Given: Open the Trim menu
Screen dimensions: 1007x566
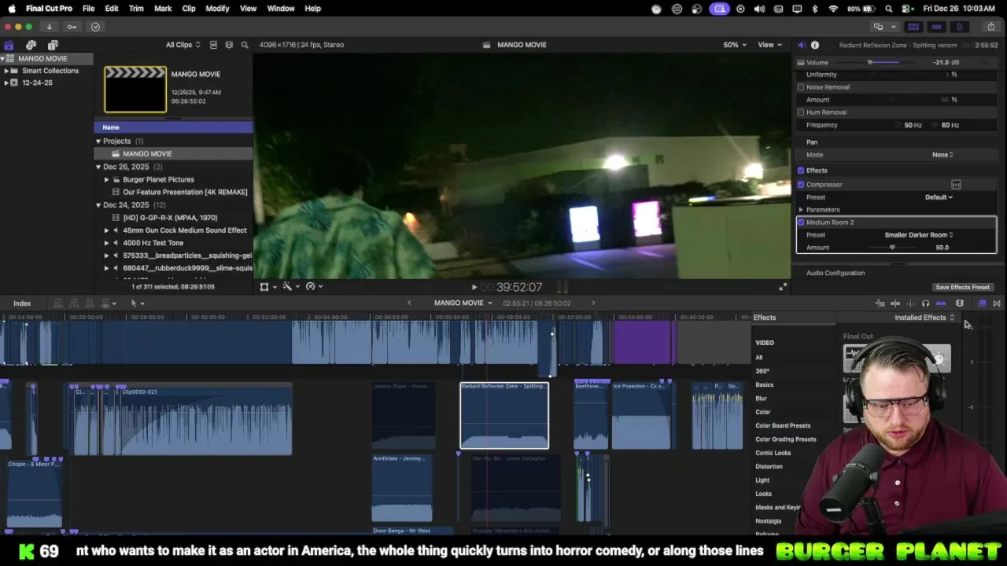Looking at the screenshot, I should (136, 9).
